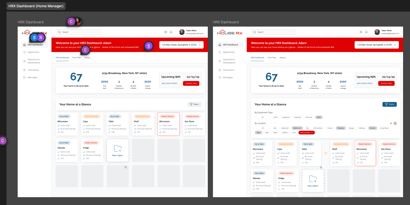Screen dimensions: 410x205
Task: Open the address selector on the right dashboard
Action: pos(377,45)
